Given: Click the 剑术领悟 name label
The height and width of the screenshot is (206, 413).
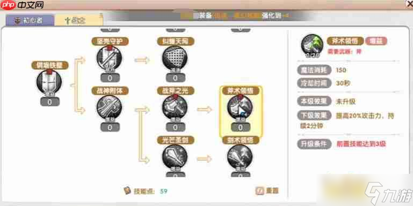Looking at the screenshot, I should pos(241,140).
